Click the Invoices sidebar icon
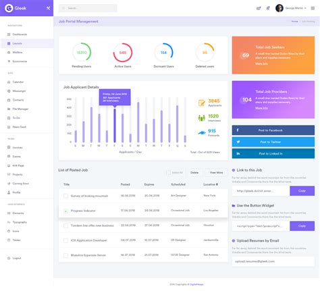Screen dimensions: 320x291 [9, 147]
